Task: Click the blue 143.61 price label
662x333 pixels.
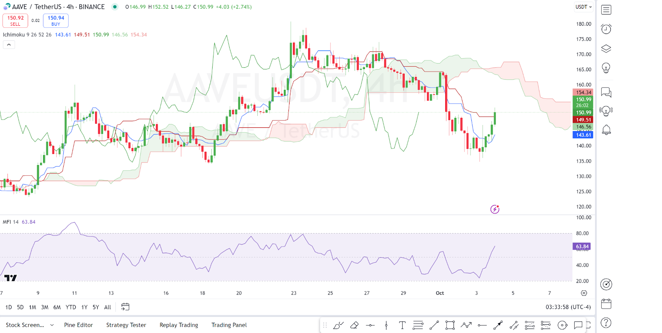Action: (583, 135)
